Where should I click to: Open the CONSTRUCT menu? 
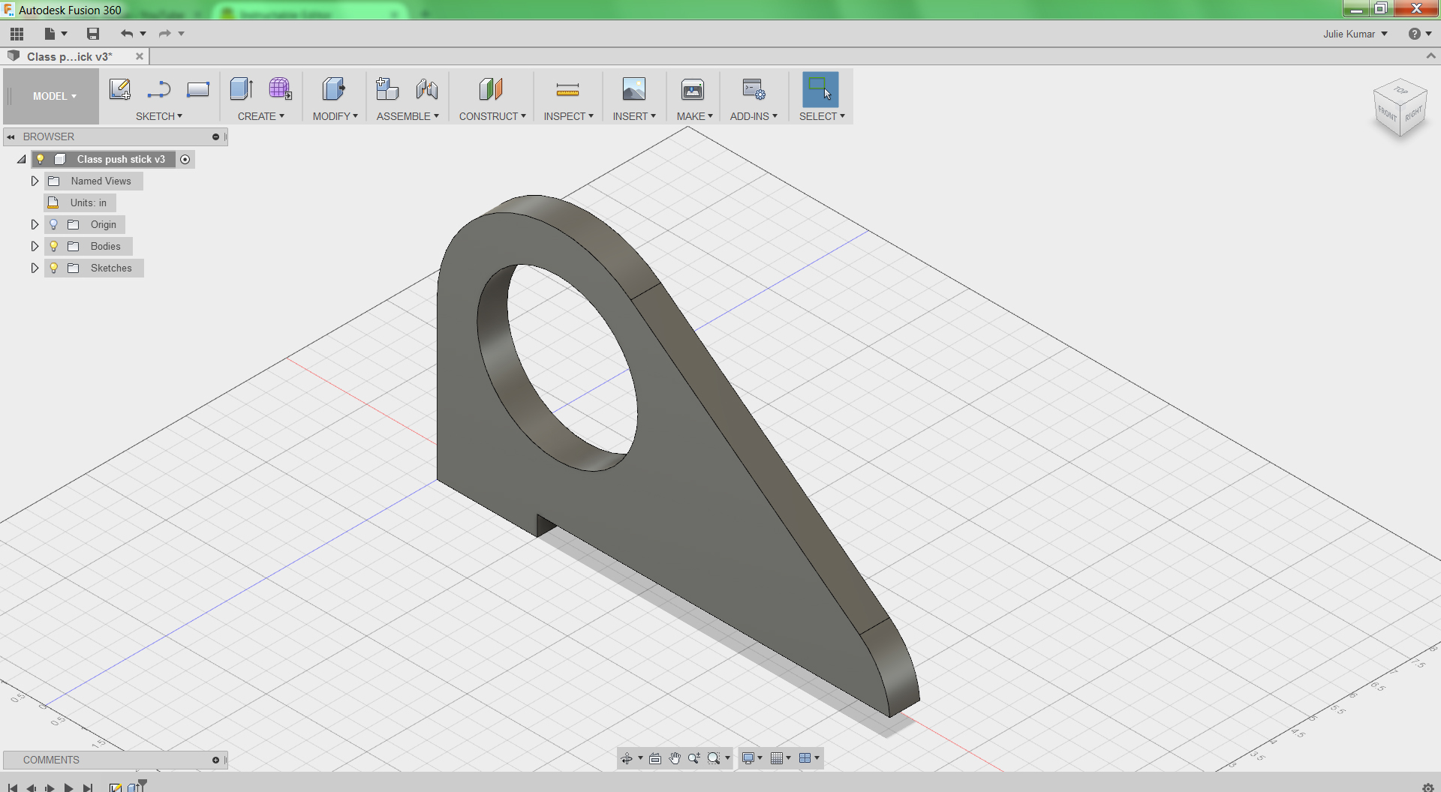pyautogui.click(x=492, y=116)
